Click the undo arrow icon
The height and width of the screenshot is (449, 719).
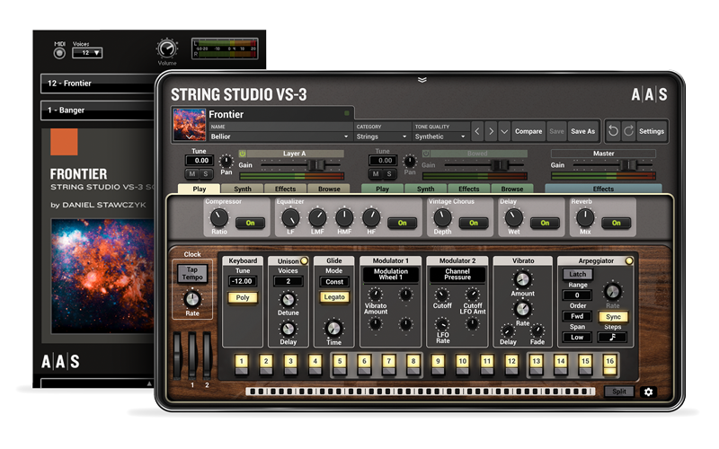[612, 131]
